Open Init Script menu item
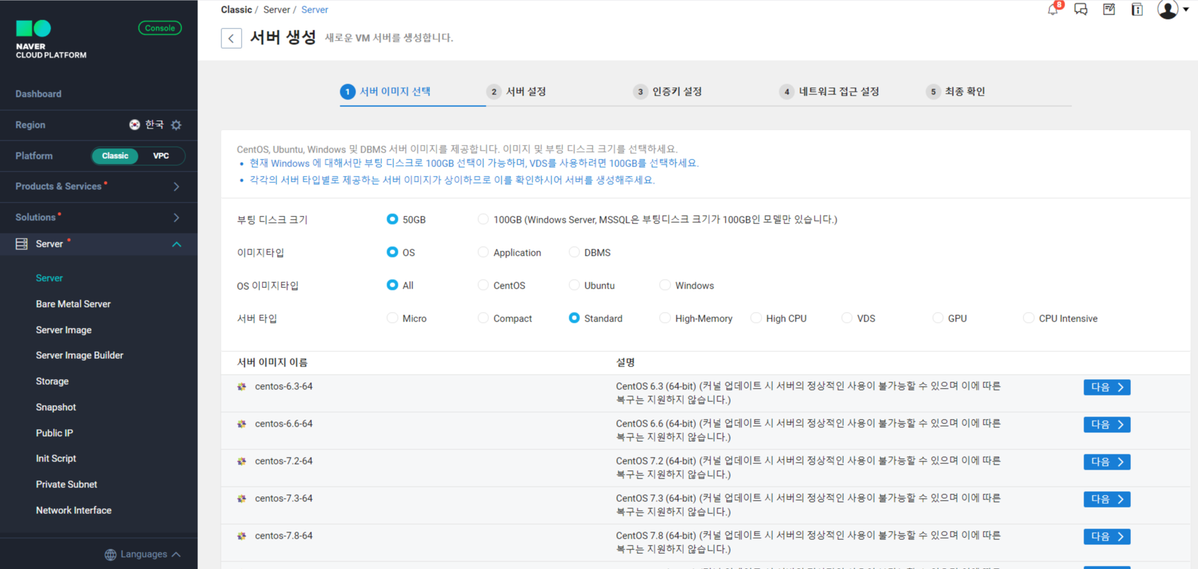This screenshot has height=569, width=1198. [56, 458]
